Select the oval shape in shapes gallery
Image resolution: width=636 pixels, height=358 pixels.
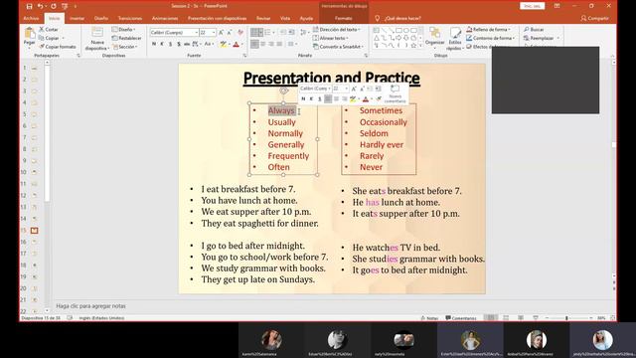pos(406,31)
